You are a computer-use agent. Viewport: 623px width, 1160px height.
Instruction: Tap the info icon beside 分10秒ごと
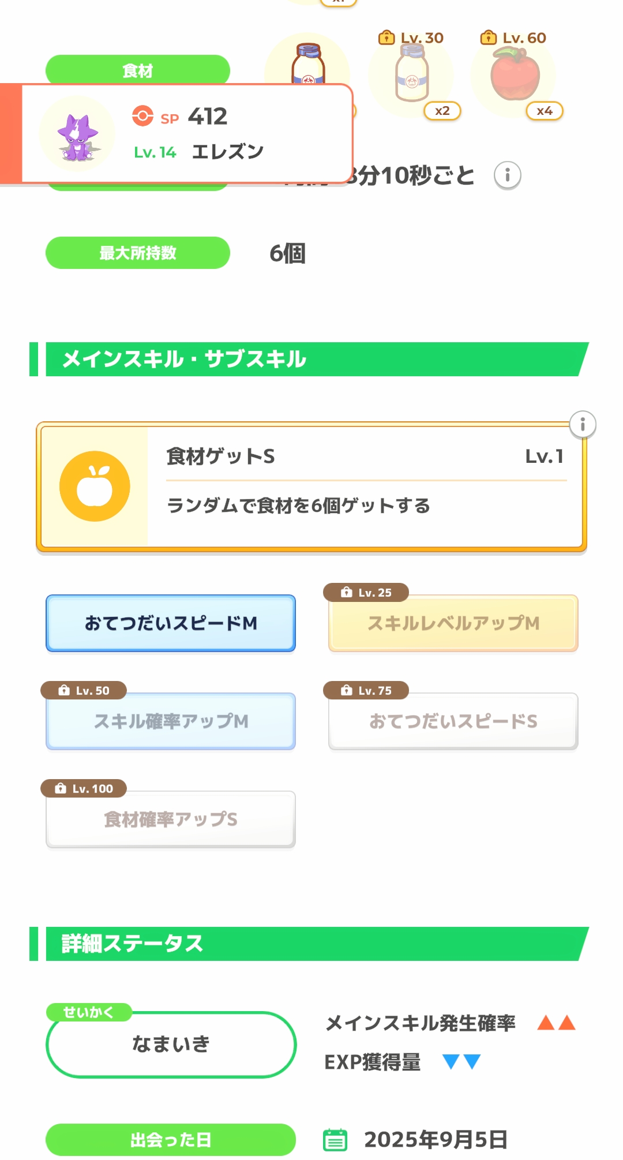click(x=507, y=175)
